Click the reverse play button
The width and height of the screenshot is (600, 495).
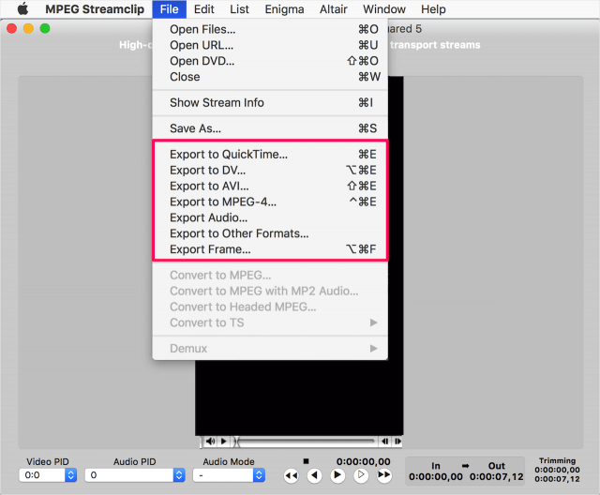pos(314,475)
